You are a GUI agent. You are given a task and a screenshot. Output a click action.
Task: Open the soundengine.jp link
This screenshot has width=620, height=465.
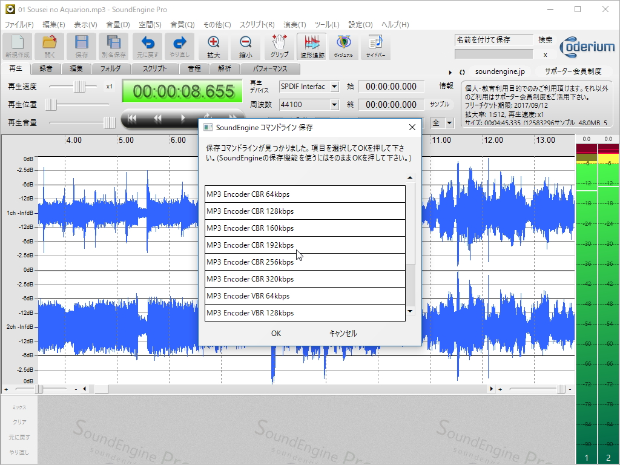(500, 71)
